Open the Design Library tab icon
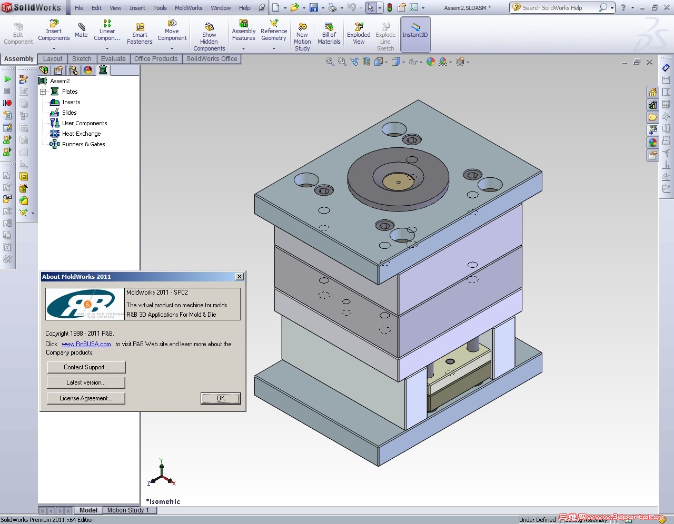This screenshot has height=524, width=674. [x=652, y=105]
